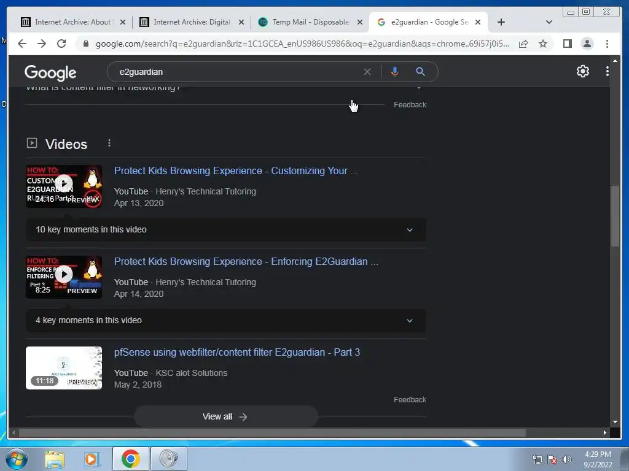Click the scroll right arrow
Viewport: 629px width, 471px height.
pos(604,432)
